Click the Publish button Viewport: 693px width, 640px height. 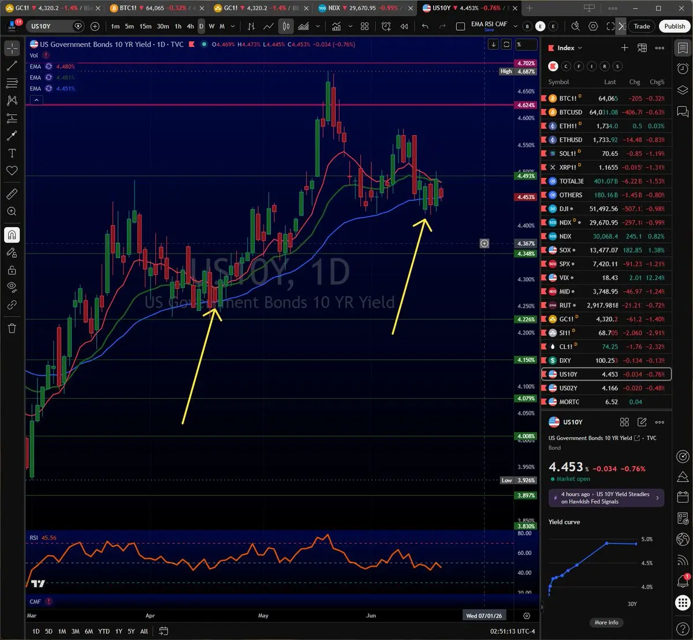674,27
